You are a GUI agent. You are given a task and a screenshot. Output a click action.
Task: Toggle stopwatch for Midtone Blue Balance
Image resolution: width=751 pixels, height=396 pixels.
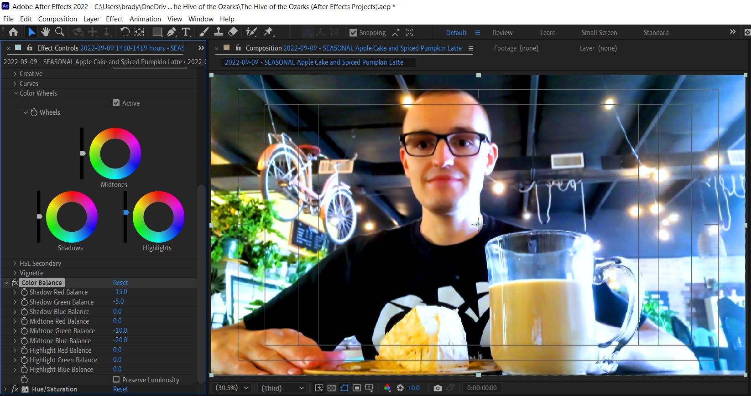click(25, 340)
